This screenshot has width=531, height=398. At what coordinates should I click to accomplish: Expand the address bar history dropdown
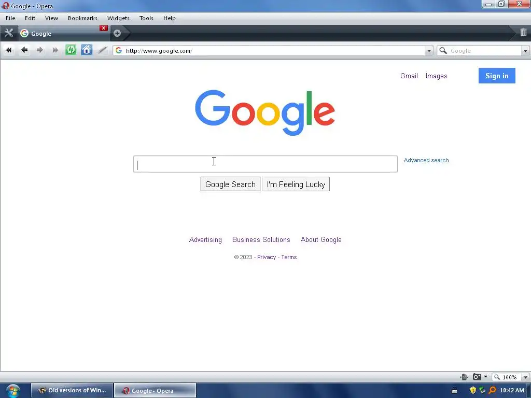point(429,51)
